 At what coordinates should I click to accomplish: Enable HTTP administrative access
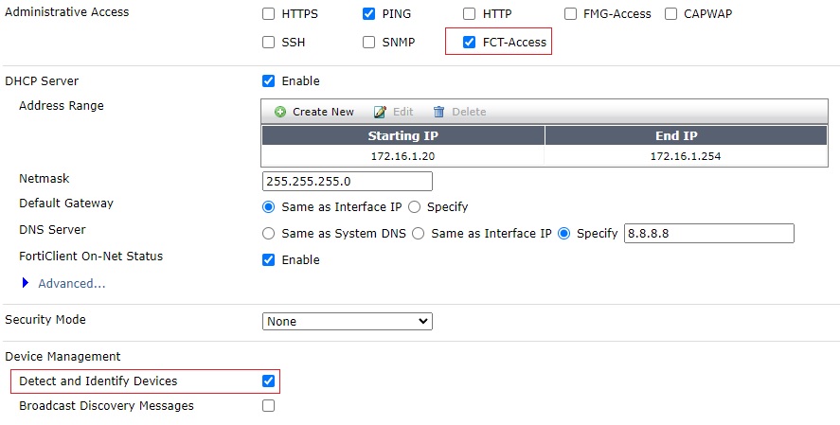point(470,14)
